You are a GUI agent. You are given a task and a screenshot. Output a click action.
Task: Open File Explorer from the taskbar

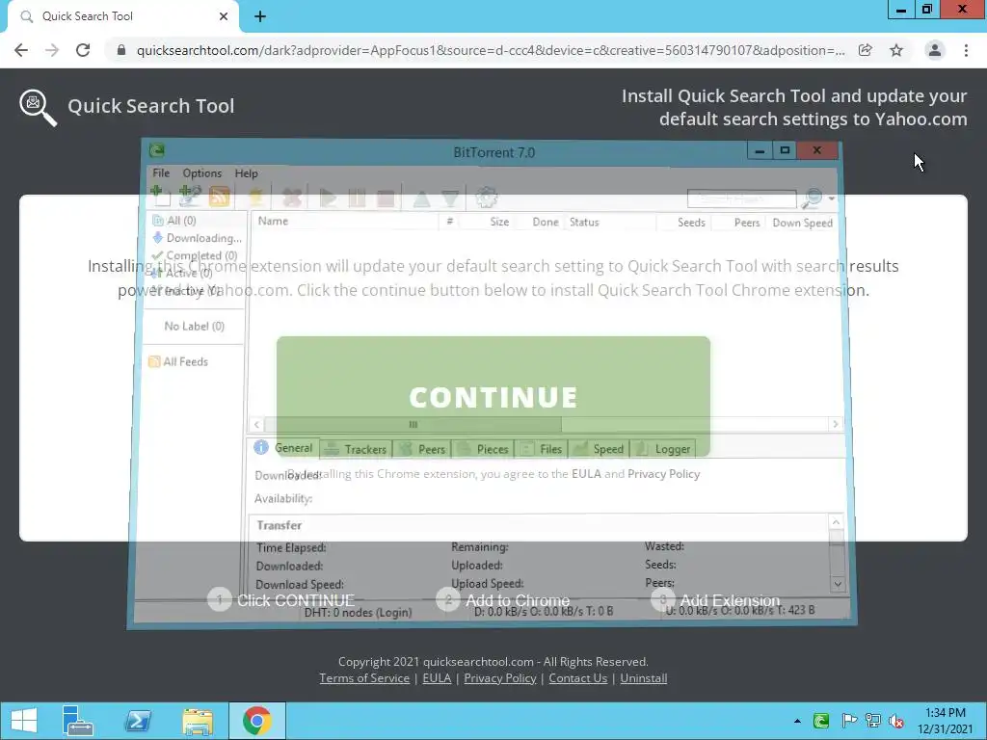(197, 721)
